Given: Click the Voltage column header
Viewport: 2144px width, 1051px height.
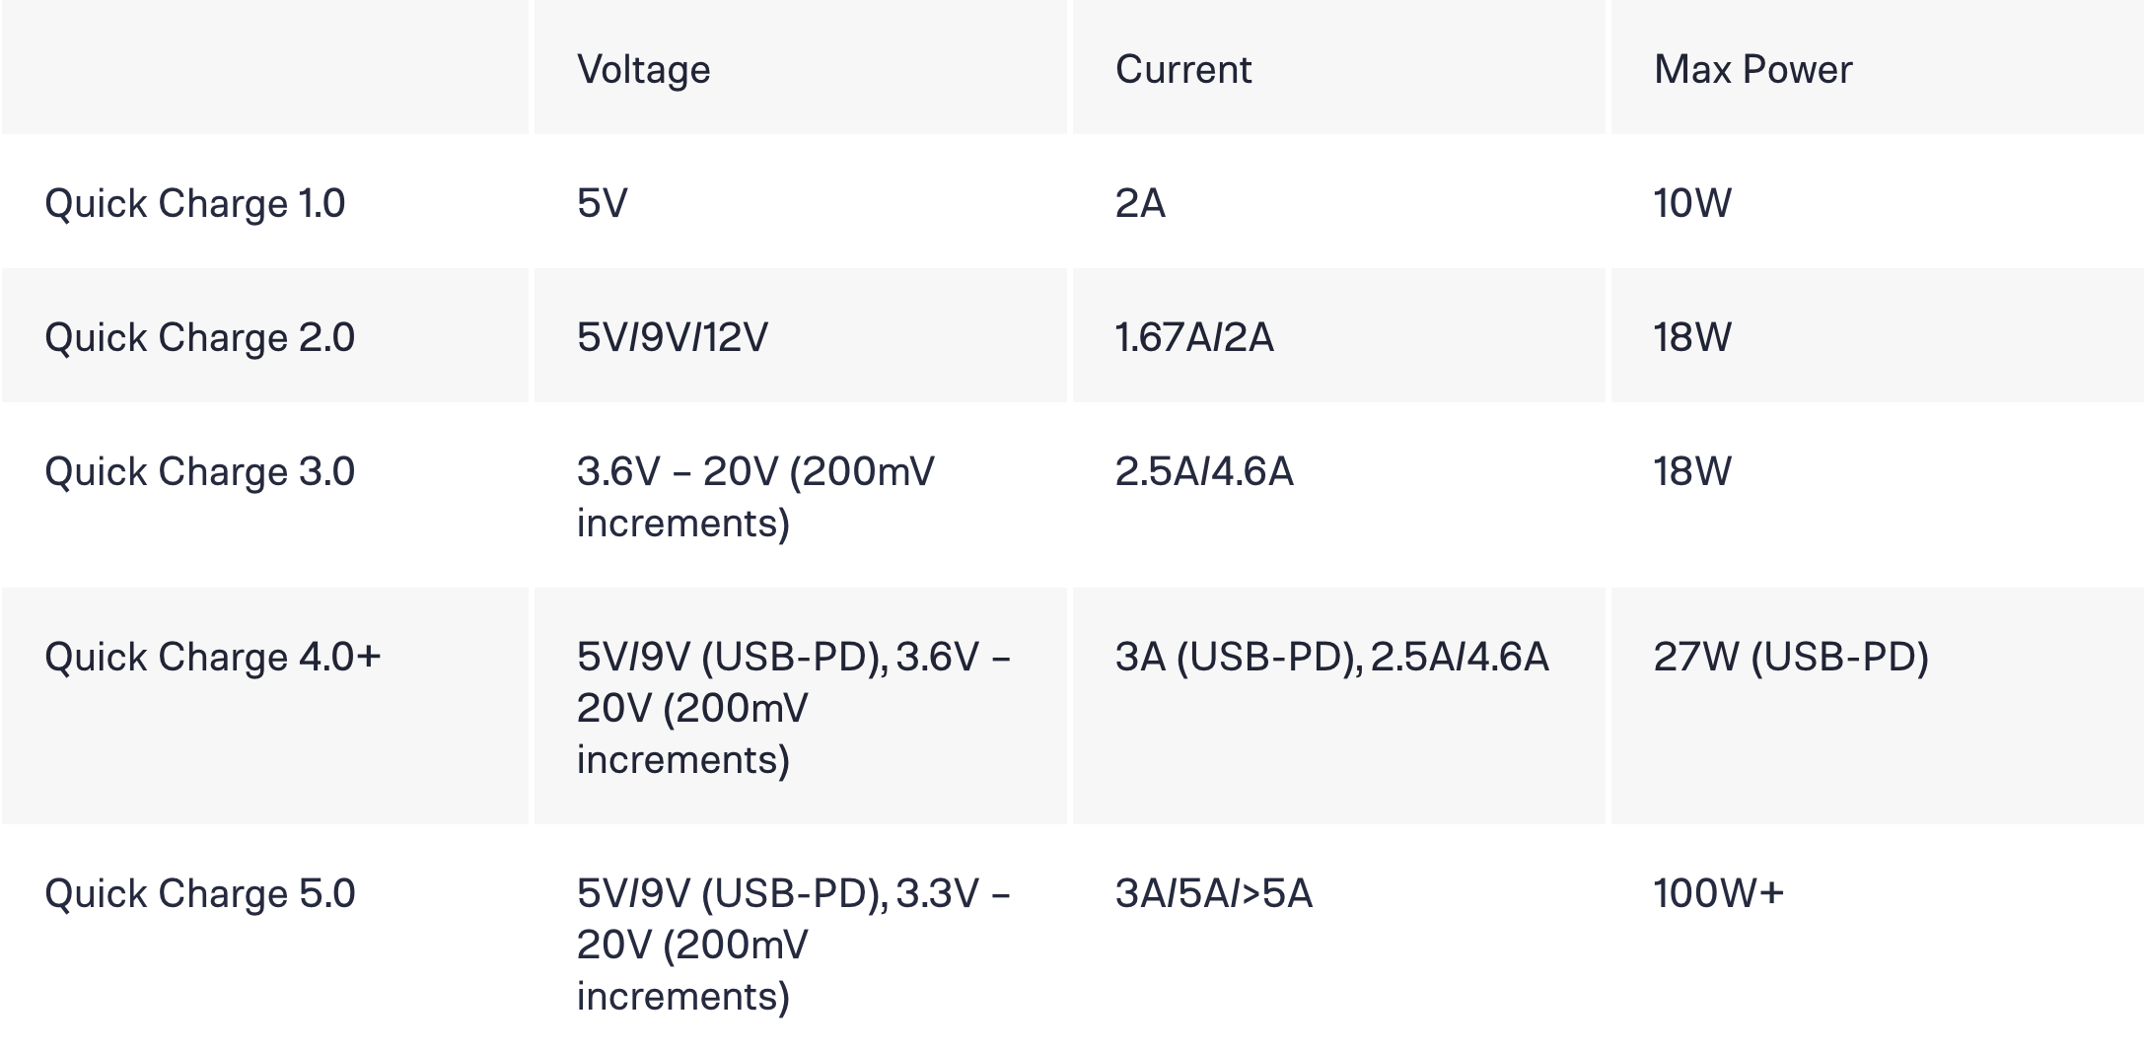Looking at the screenshot, I should (643, 69).
